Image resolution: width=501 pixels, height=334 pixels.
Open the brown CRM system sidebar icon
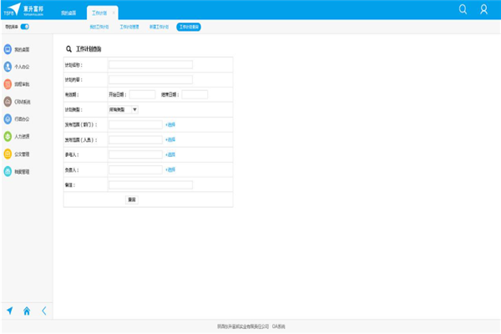pos(8,102)
